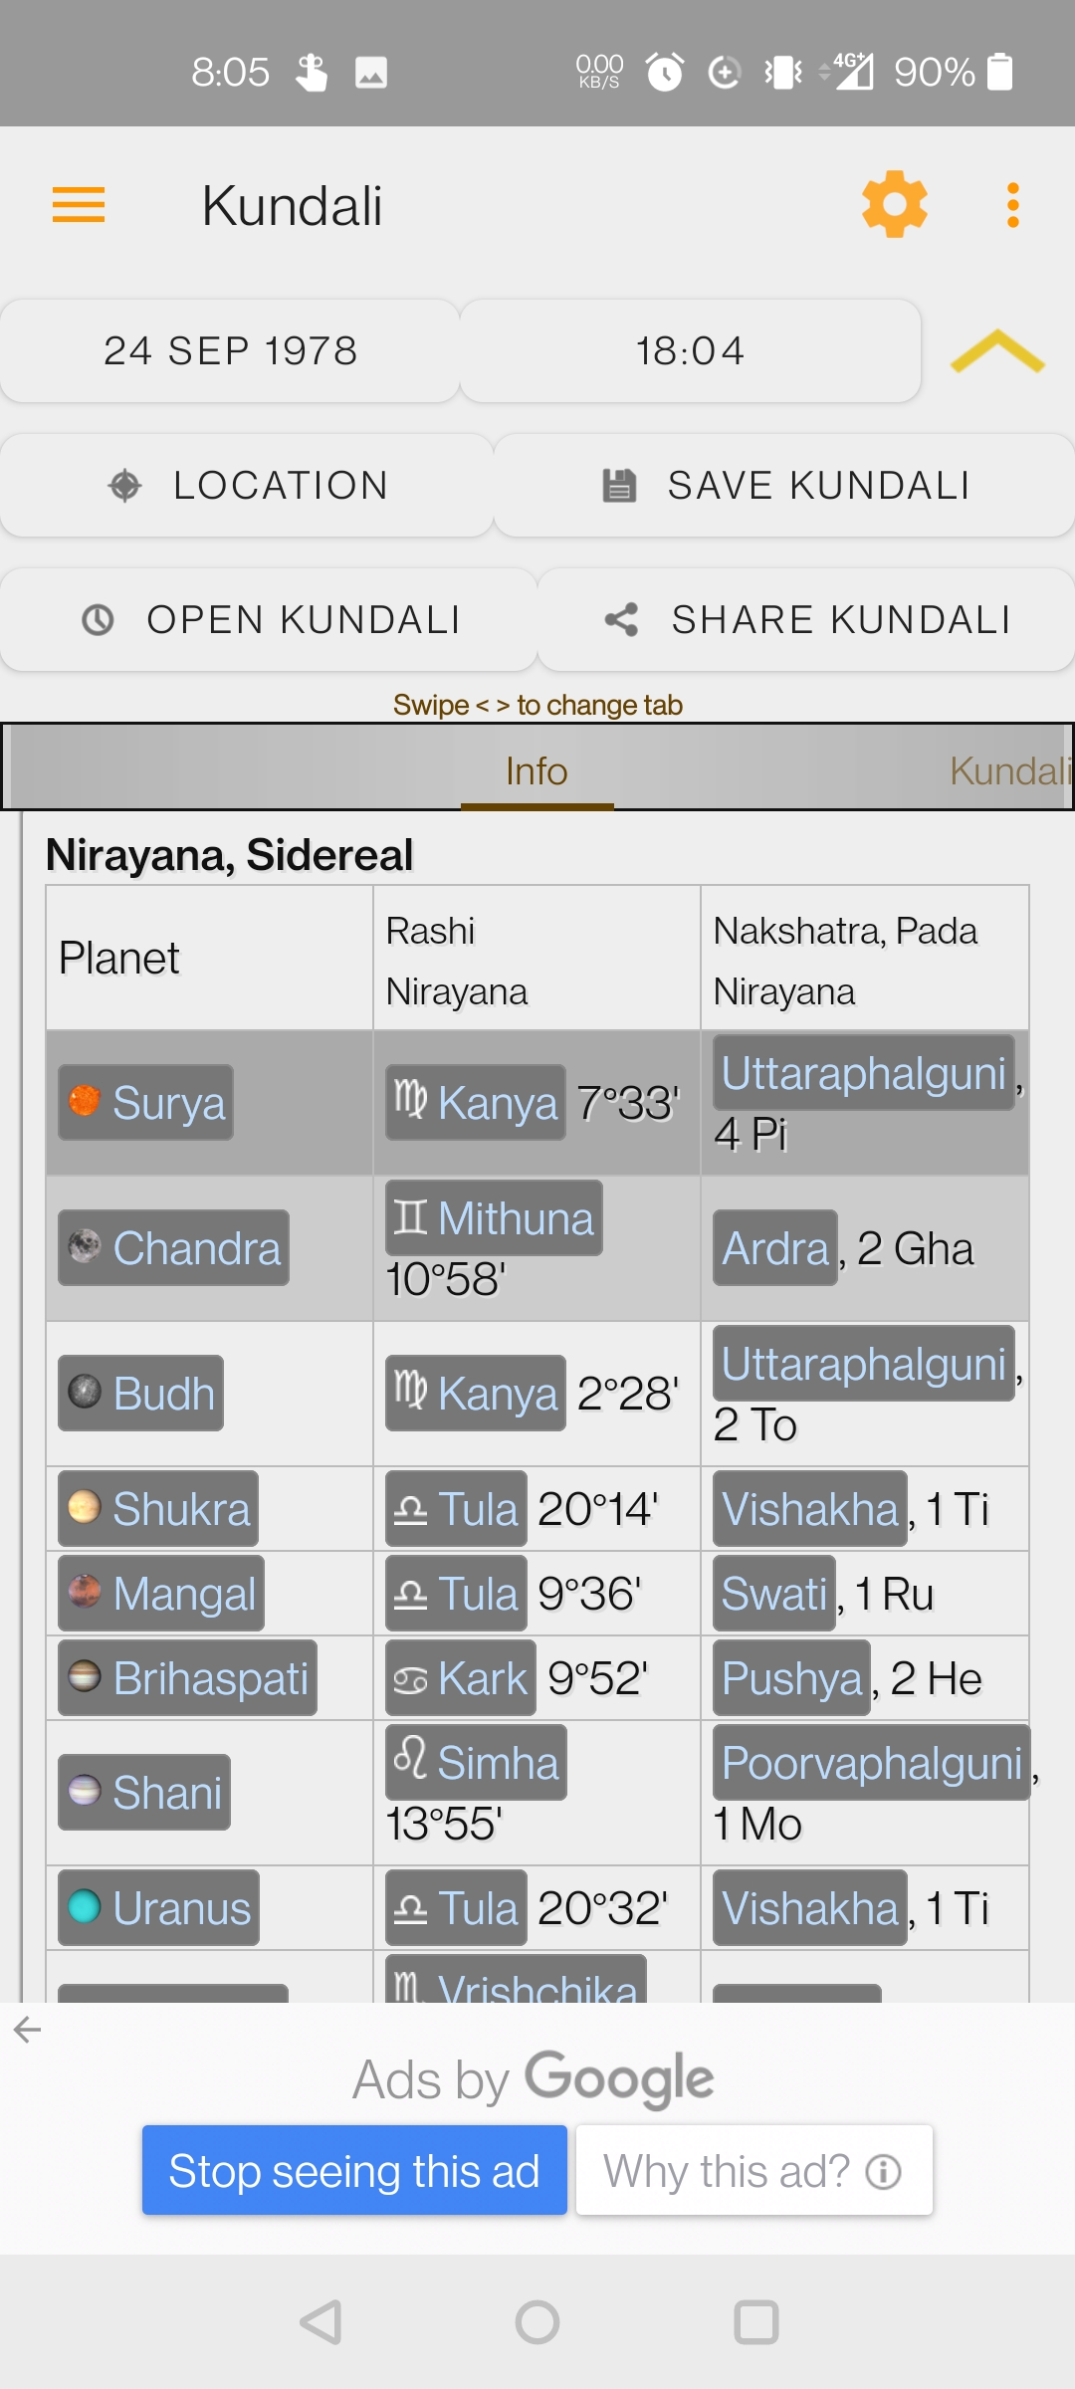This screenshot has width=1075, height=2389.
Task: Tap Why this ad? info button
Action: pos(753,2171)
